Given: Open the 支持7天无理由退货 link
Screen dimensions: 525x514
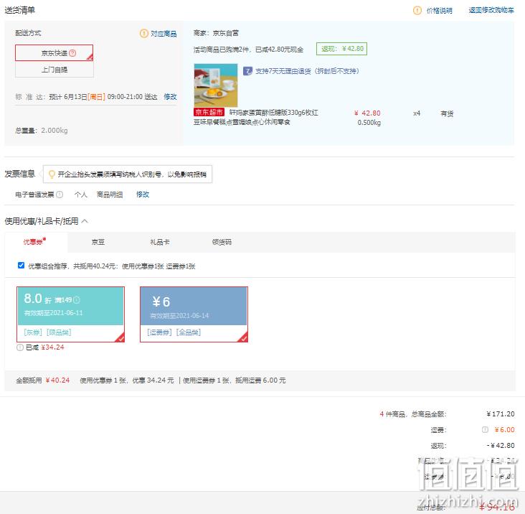Looking at the screenshot, I should click(307, 71).
